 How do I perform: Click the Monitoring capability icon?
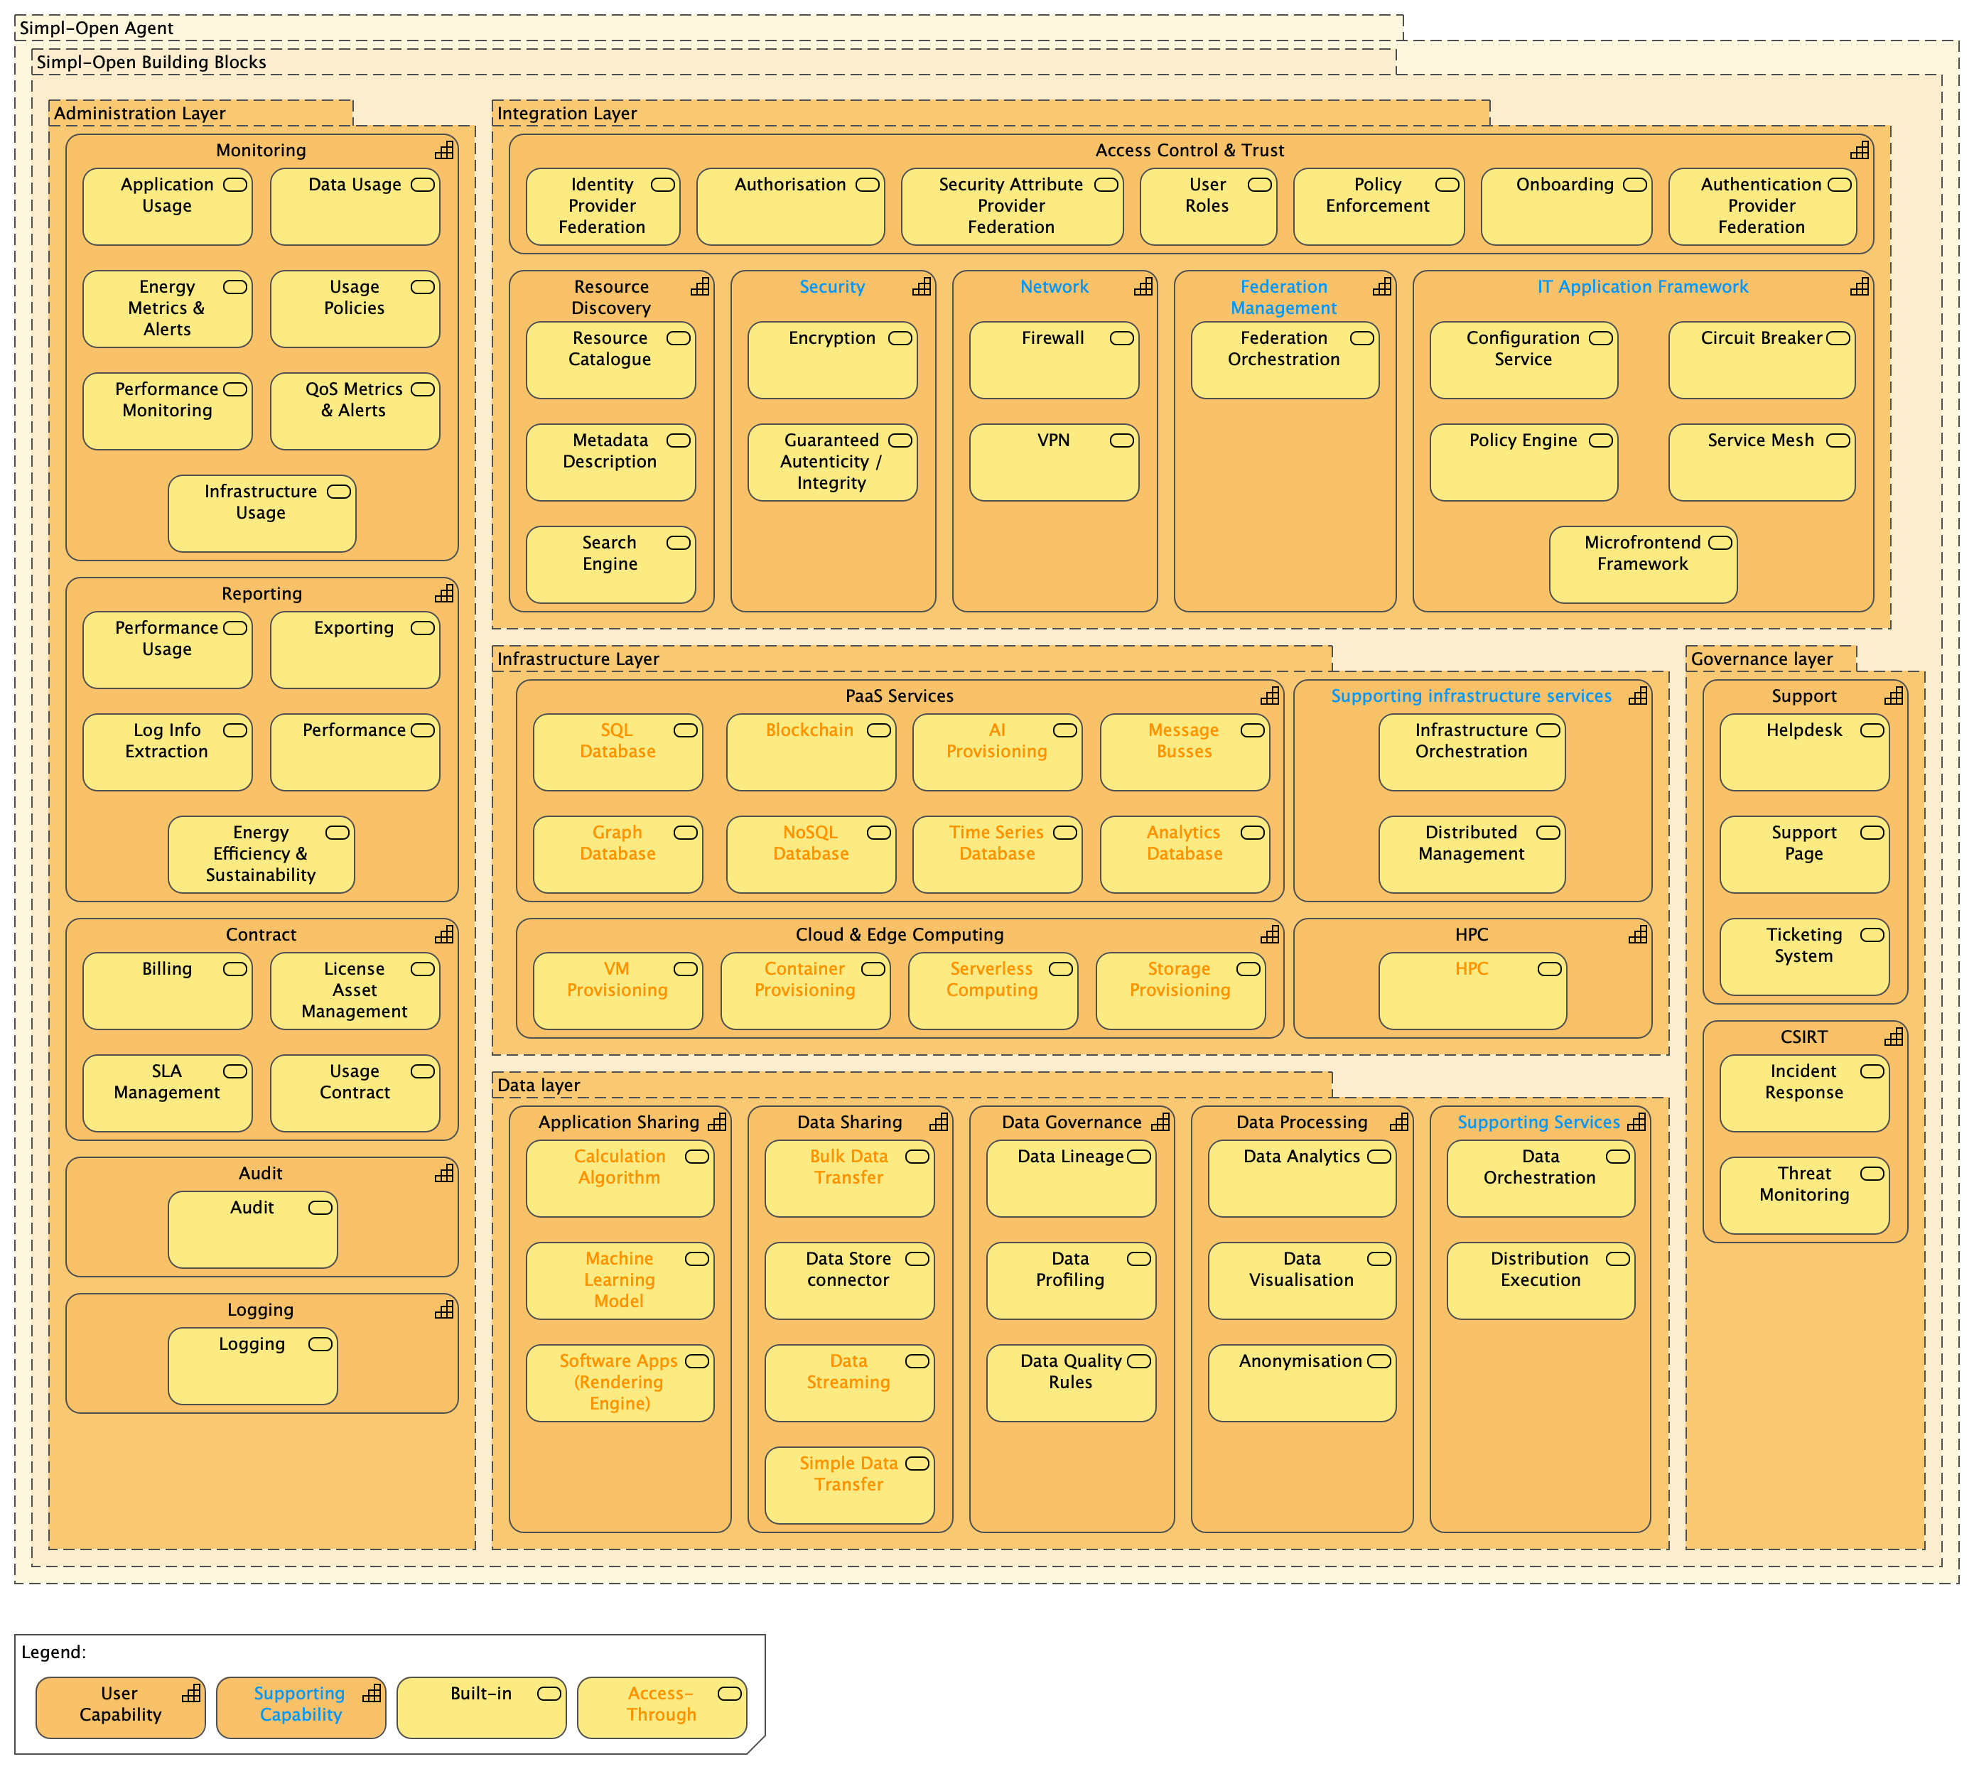coord(444,151)
